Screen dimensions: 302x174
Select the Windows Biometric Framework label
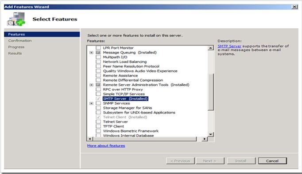pyautogui.click(x=131, y=131)
